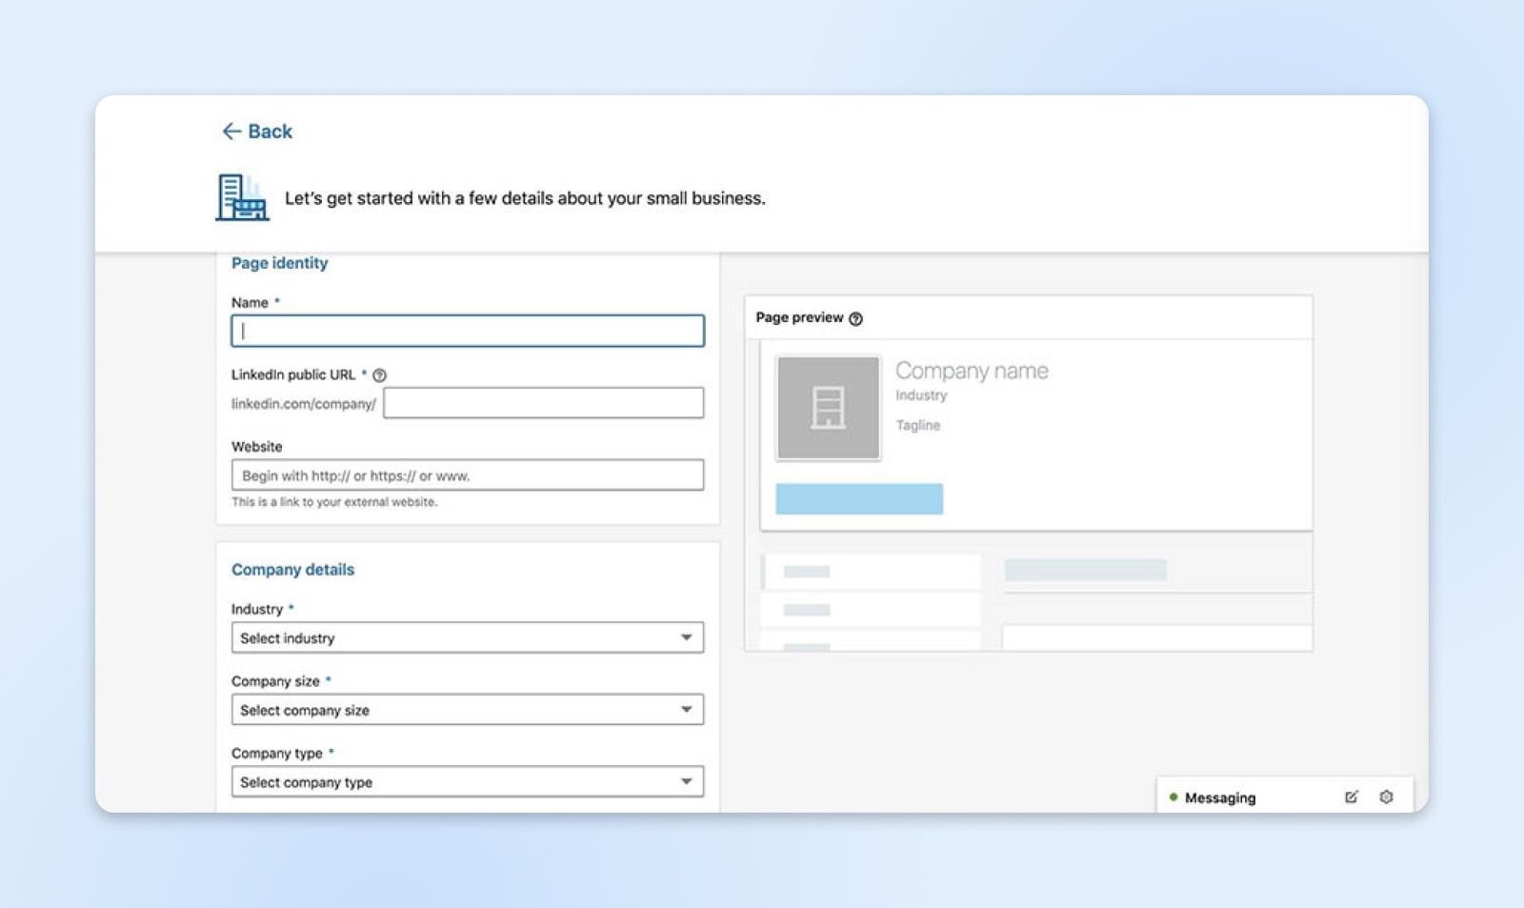Go back using the Back link
The height and width of the screenshot is (908, 1524).
(x=271, y=131)
